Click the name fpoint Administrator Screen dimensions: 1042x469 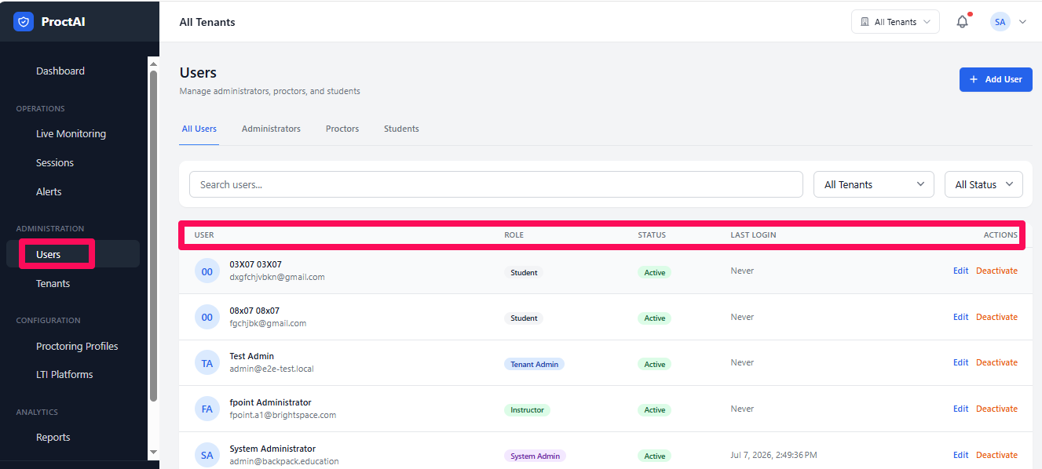pyautogui.click(x=270, y=402)
